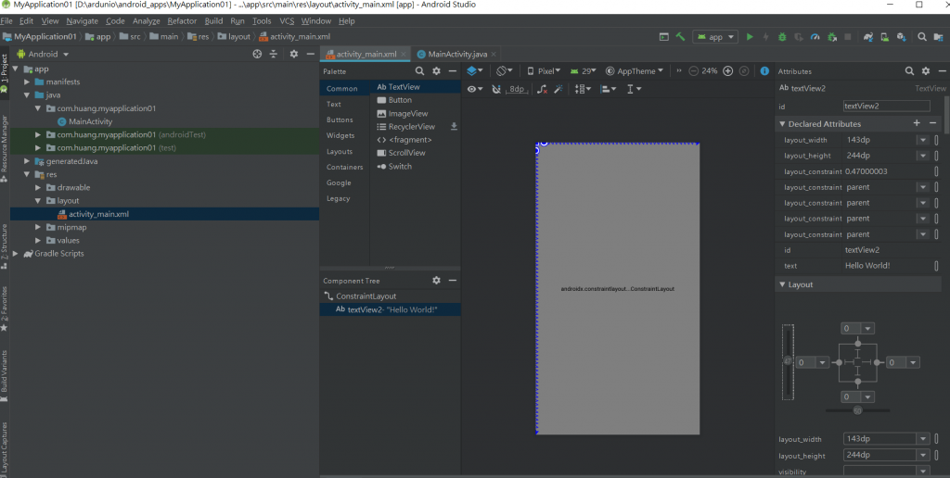Image resolution: width=950 pixels, height=478 pixels.
Task: Collapse the Declared Attributes section
Action: (x=782, y=123)
